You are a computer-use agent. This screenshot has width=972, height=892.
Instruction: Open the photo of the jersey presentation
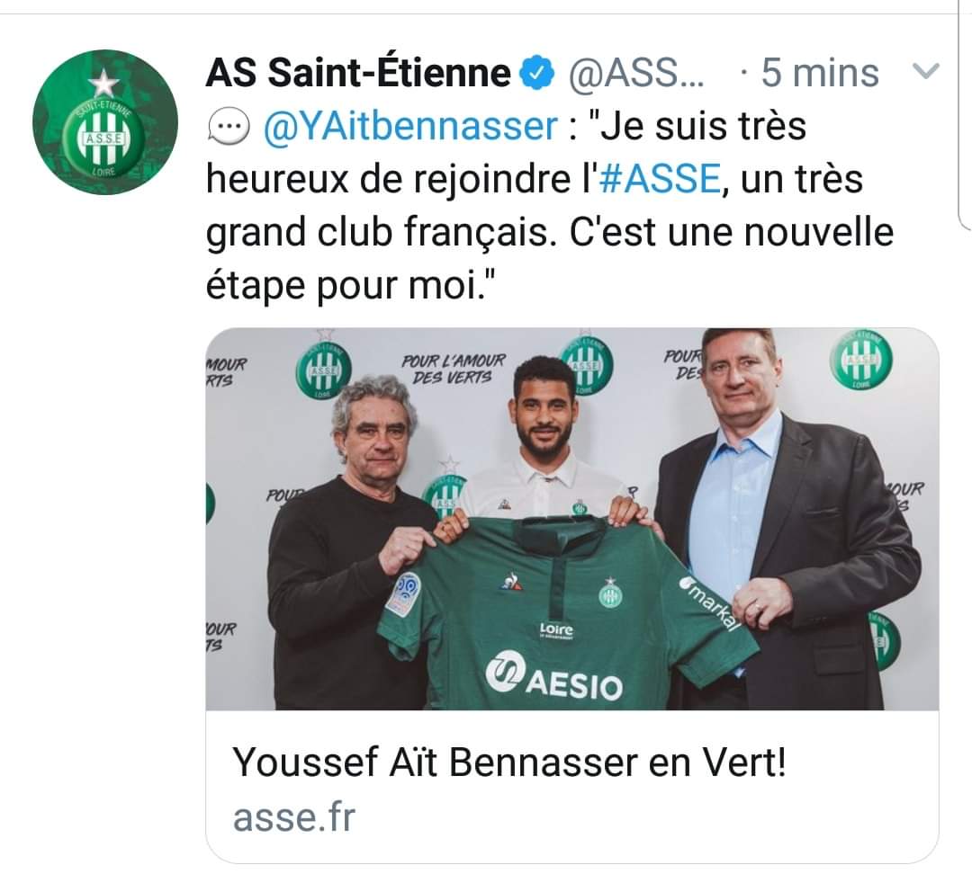572,519
